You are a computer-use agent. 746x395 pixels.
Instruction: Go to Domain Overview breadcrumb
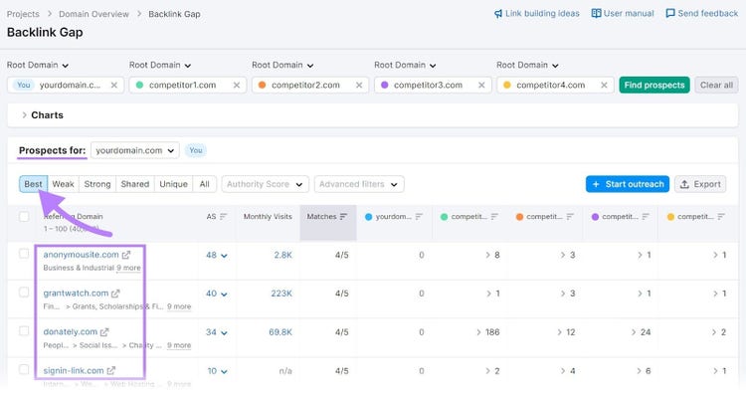93,14
